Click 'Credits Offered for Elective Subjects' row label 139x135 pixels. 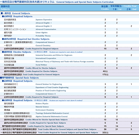(41, 68)
